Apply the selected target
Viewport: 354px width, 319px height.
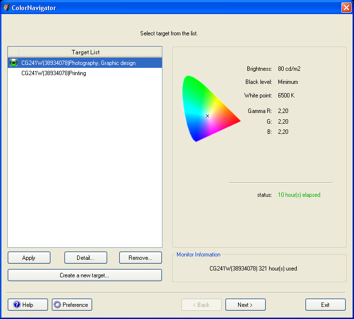point(29,258)
